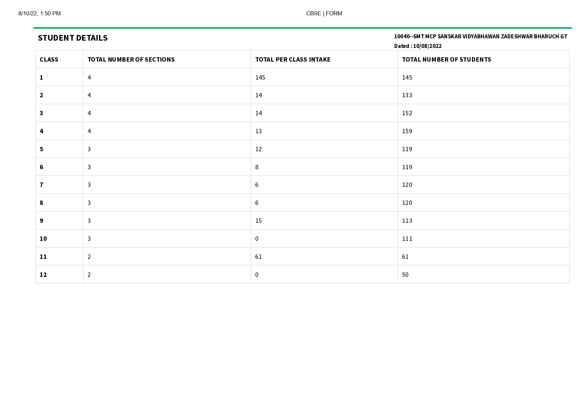
Task: Click the class number 7 row label
Action: 41,185
